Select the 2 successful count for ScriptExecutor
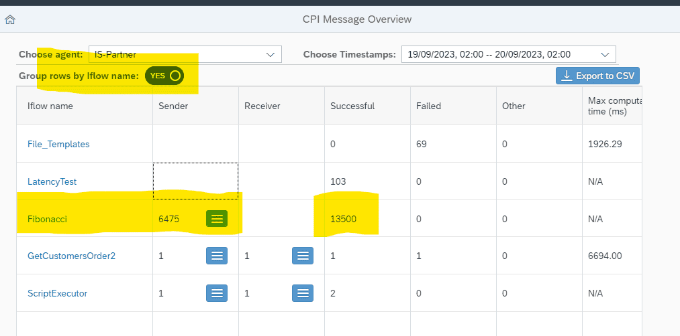The height and width of the screenshot is (336, 680). (333, 293)
